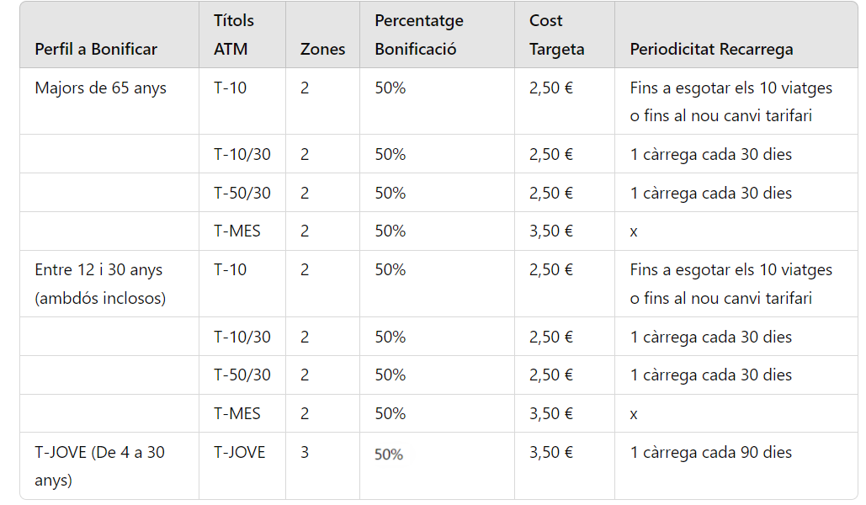Click first T-10/30 title under Majors de 65
Image resolution: width=866 pixels, height=505 pixels.
click(x=242, y=154)
